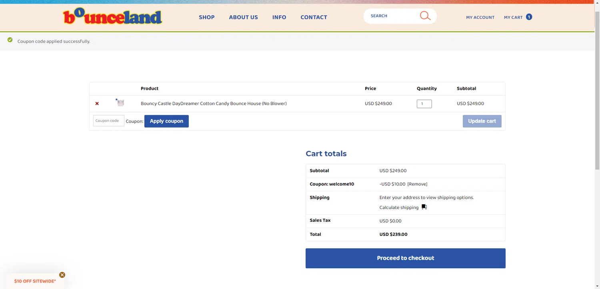
Task: Click the Coupon: welcome10 label
Action: coord(332,184)
